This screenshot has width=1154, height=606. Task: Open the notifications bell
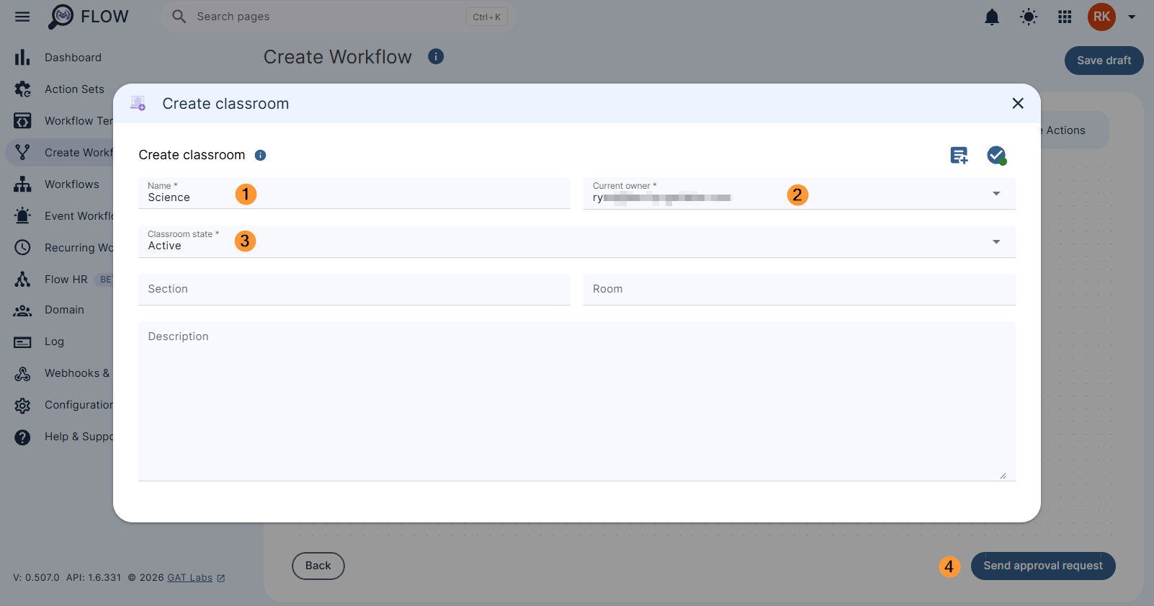[992, 17]
